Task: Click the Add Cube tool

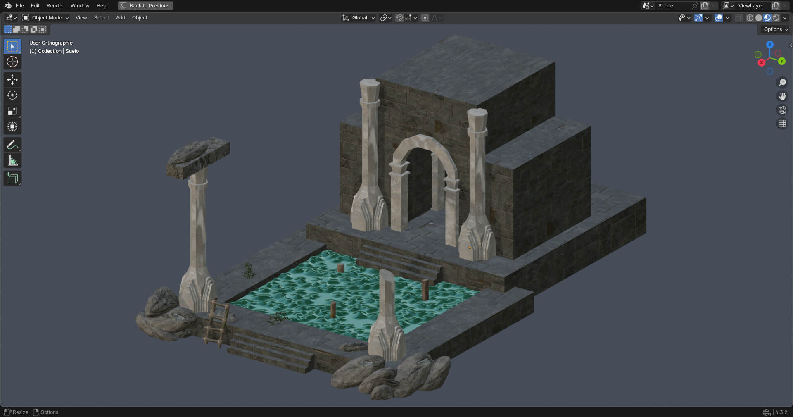Action: coord(12,179)
